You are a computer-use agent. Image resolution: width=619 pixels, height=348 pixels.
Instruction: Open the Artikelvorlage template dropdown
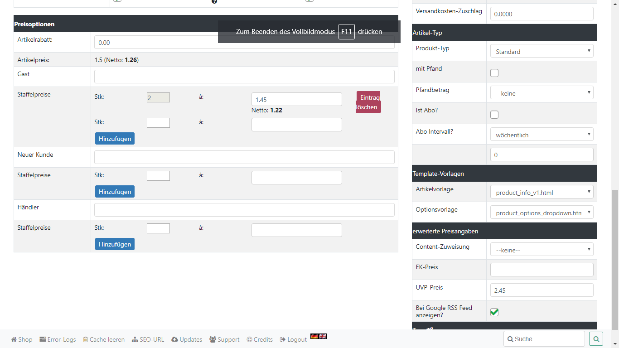[542, 193]
